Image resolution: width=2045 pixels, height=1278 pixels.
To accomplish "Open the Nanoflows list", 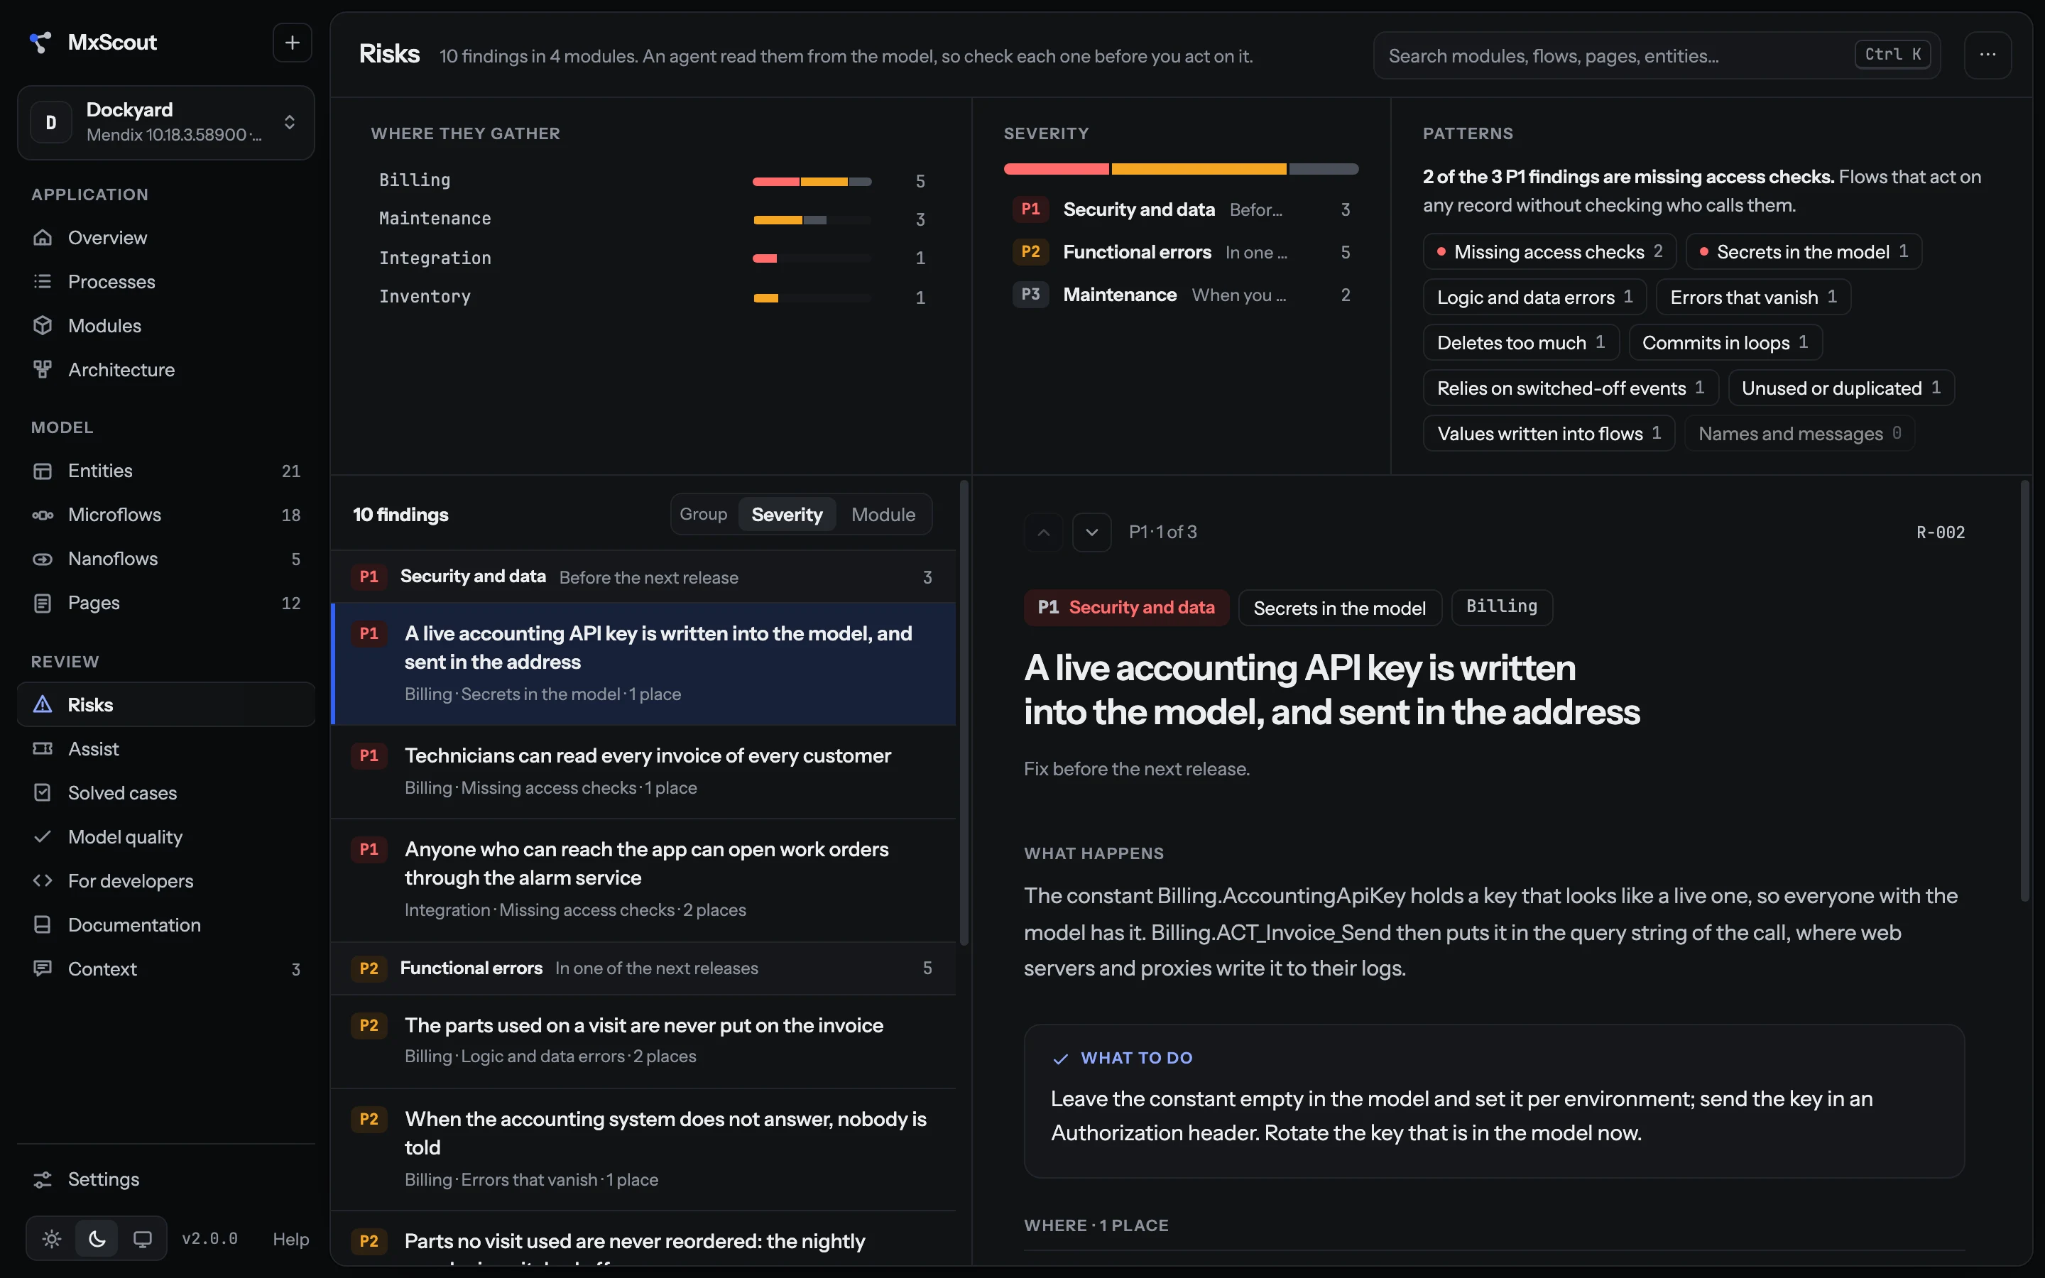I will click(x=165, y=559).
